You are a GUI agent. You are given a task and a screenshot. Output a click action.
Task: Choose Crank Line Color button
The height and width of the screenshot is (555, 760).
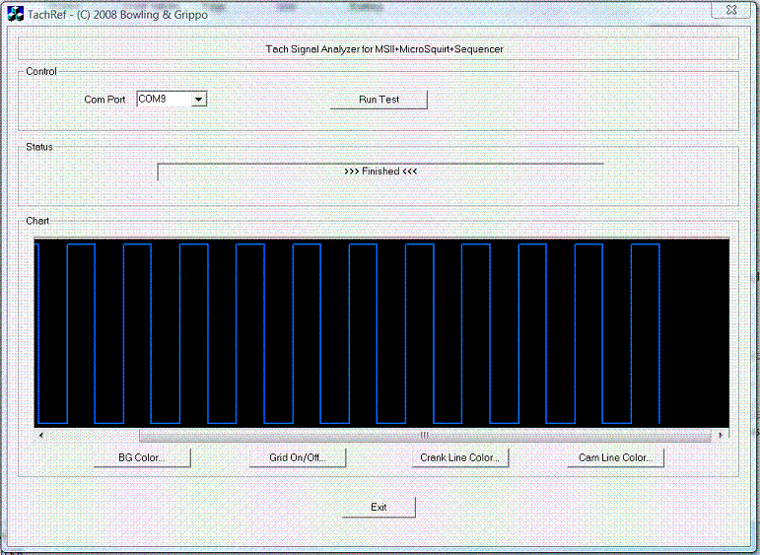coord(460,457)
